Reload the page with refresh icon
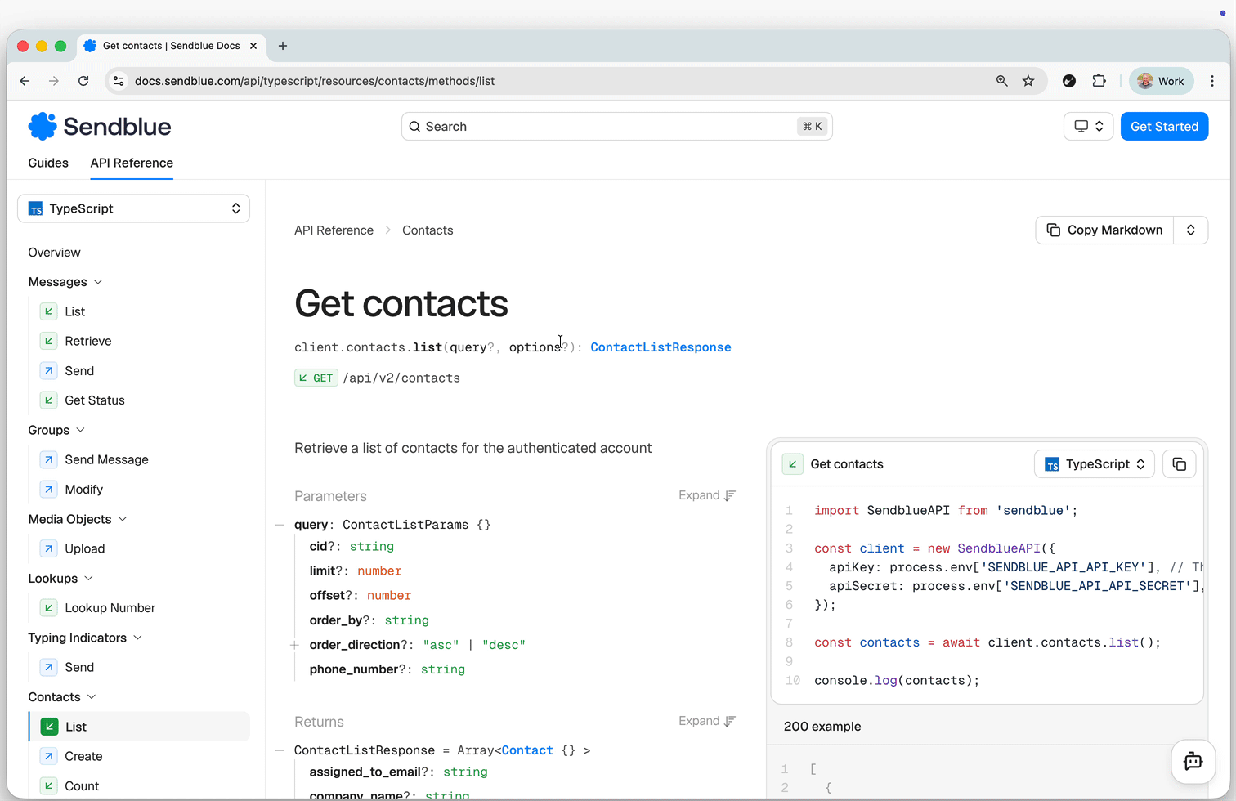 tap(83, 81)
